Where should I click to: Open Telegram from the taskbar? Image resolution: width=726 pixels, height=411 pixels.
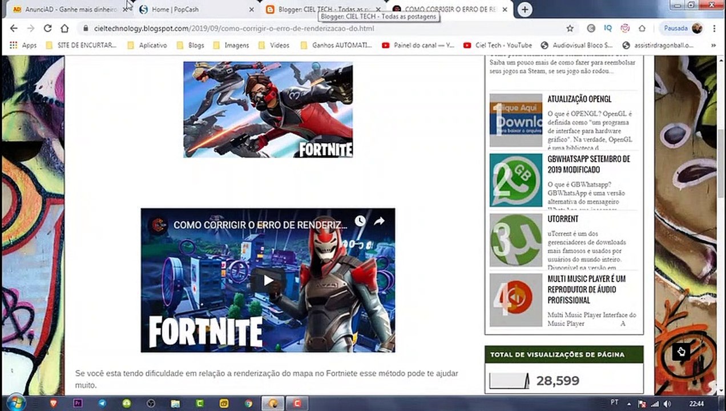click(x=102, y=403)
